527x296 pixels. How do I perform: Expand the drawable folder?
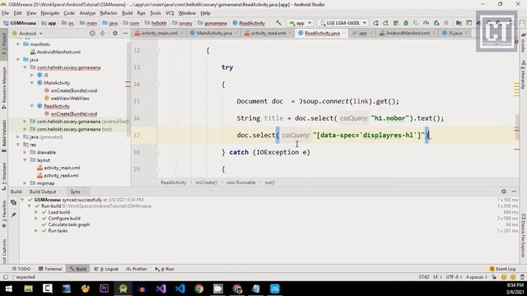click(25, 152)
